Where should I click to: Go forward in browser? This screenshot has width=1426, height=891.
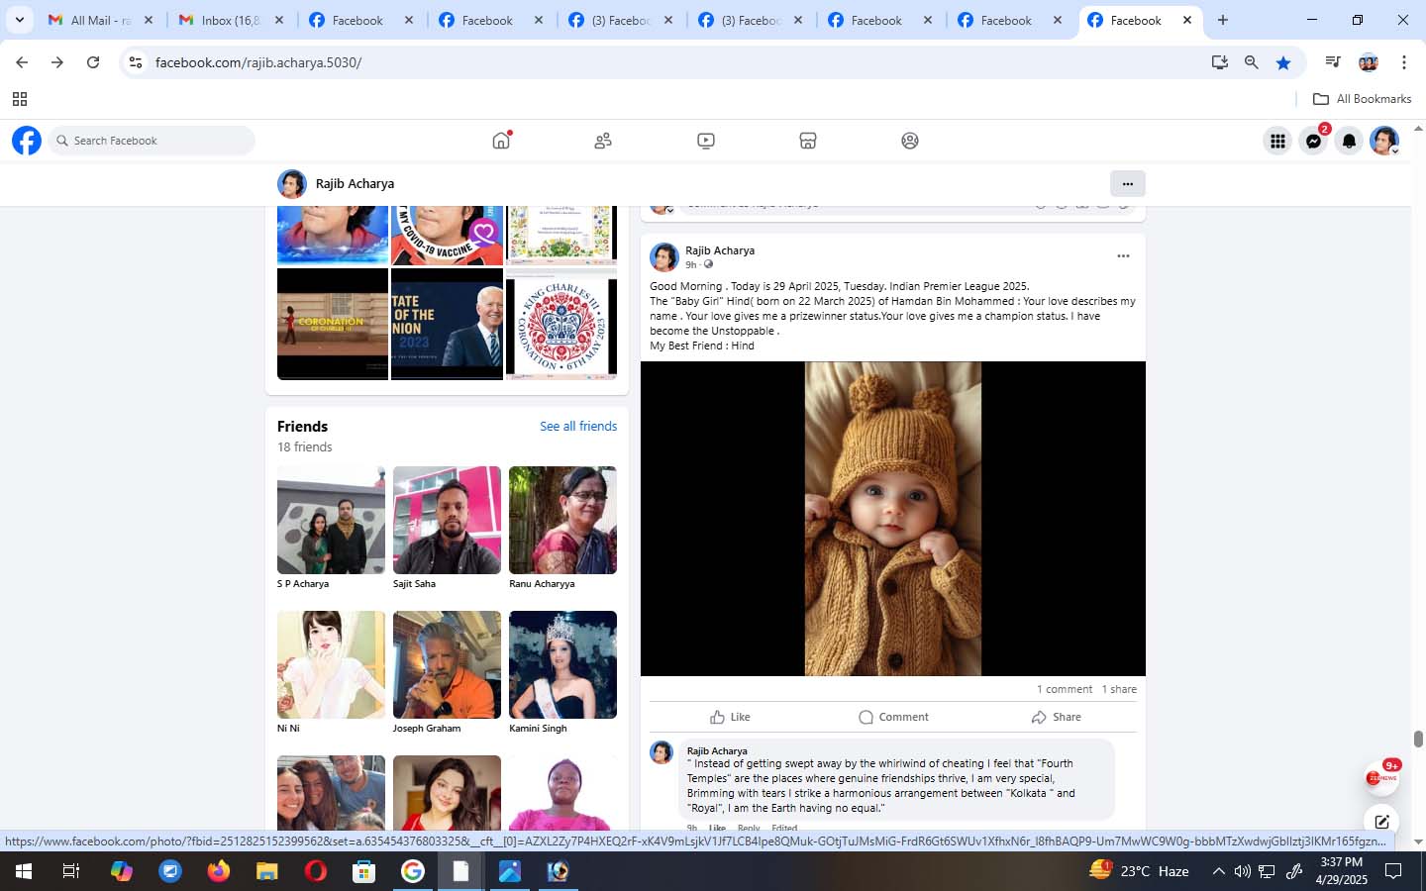[57, 62]
